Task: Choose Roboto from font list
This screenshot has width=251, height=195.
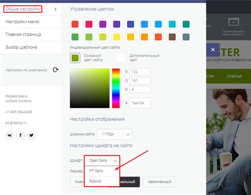Action: [x=102, y=181]
